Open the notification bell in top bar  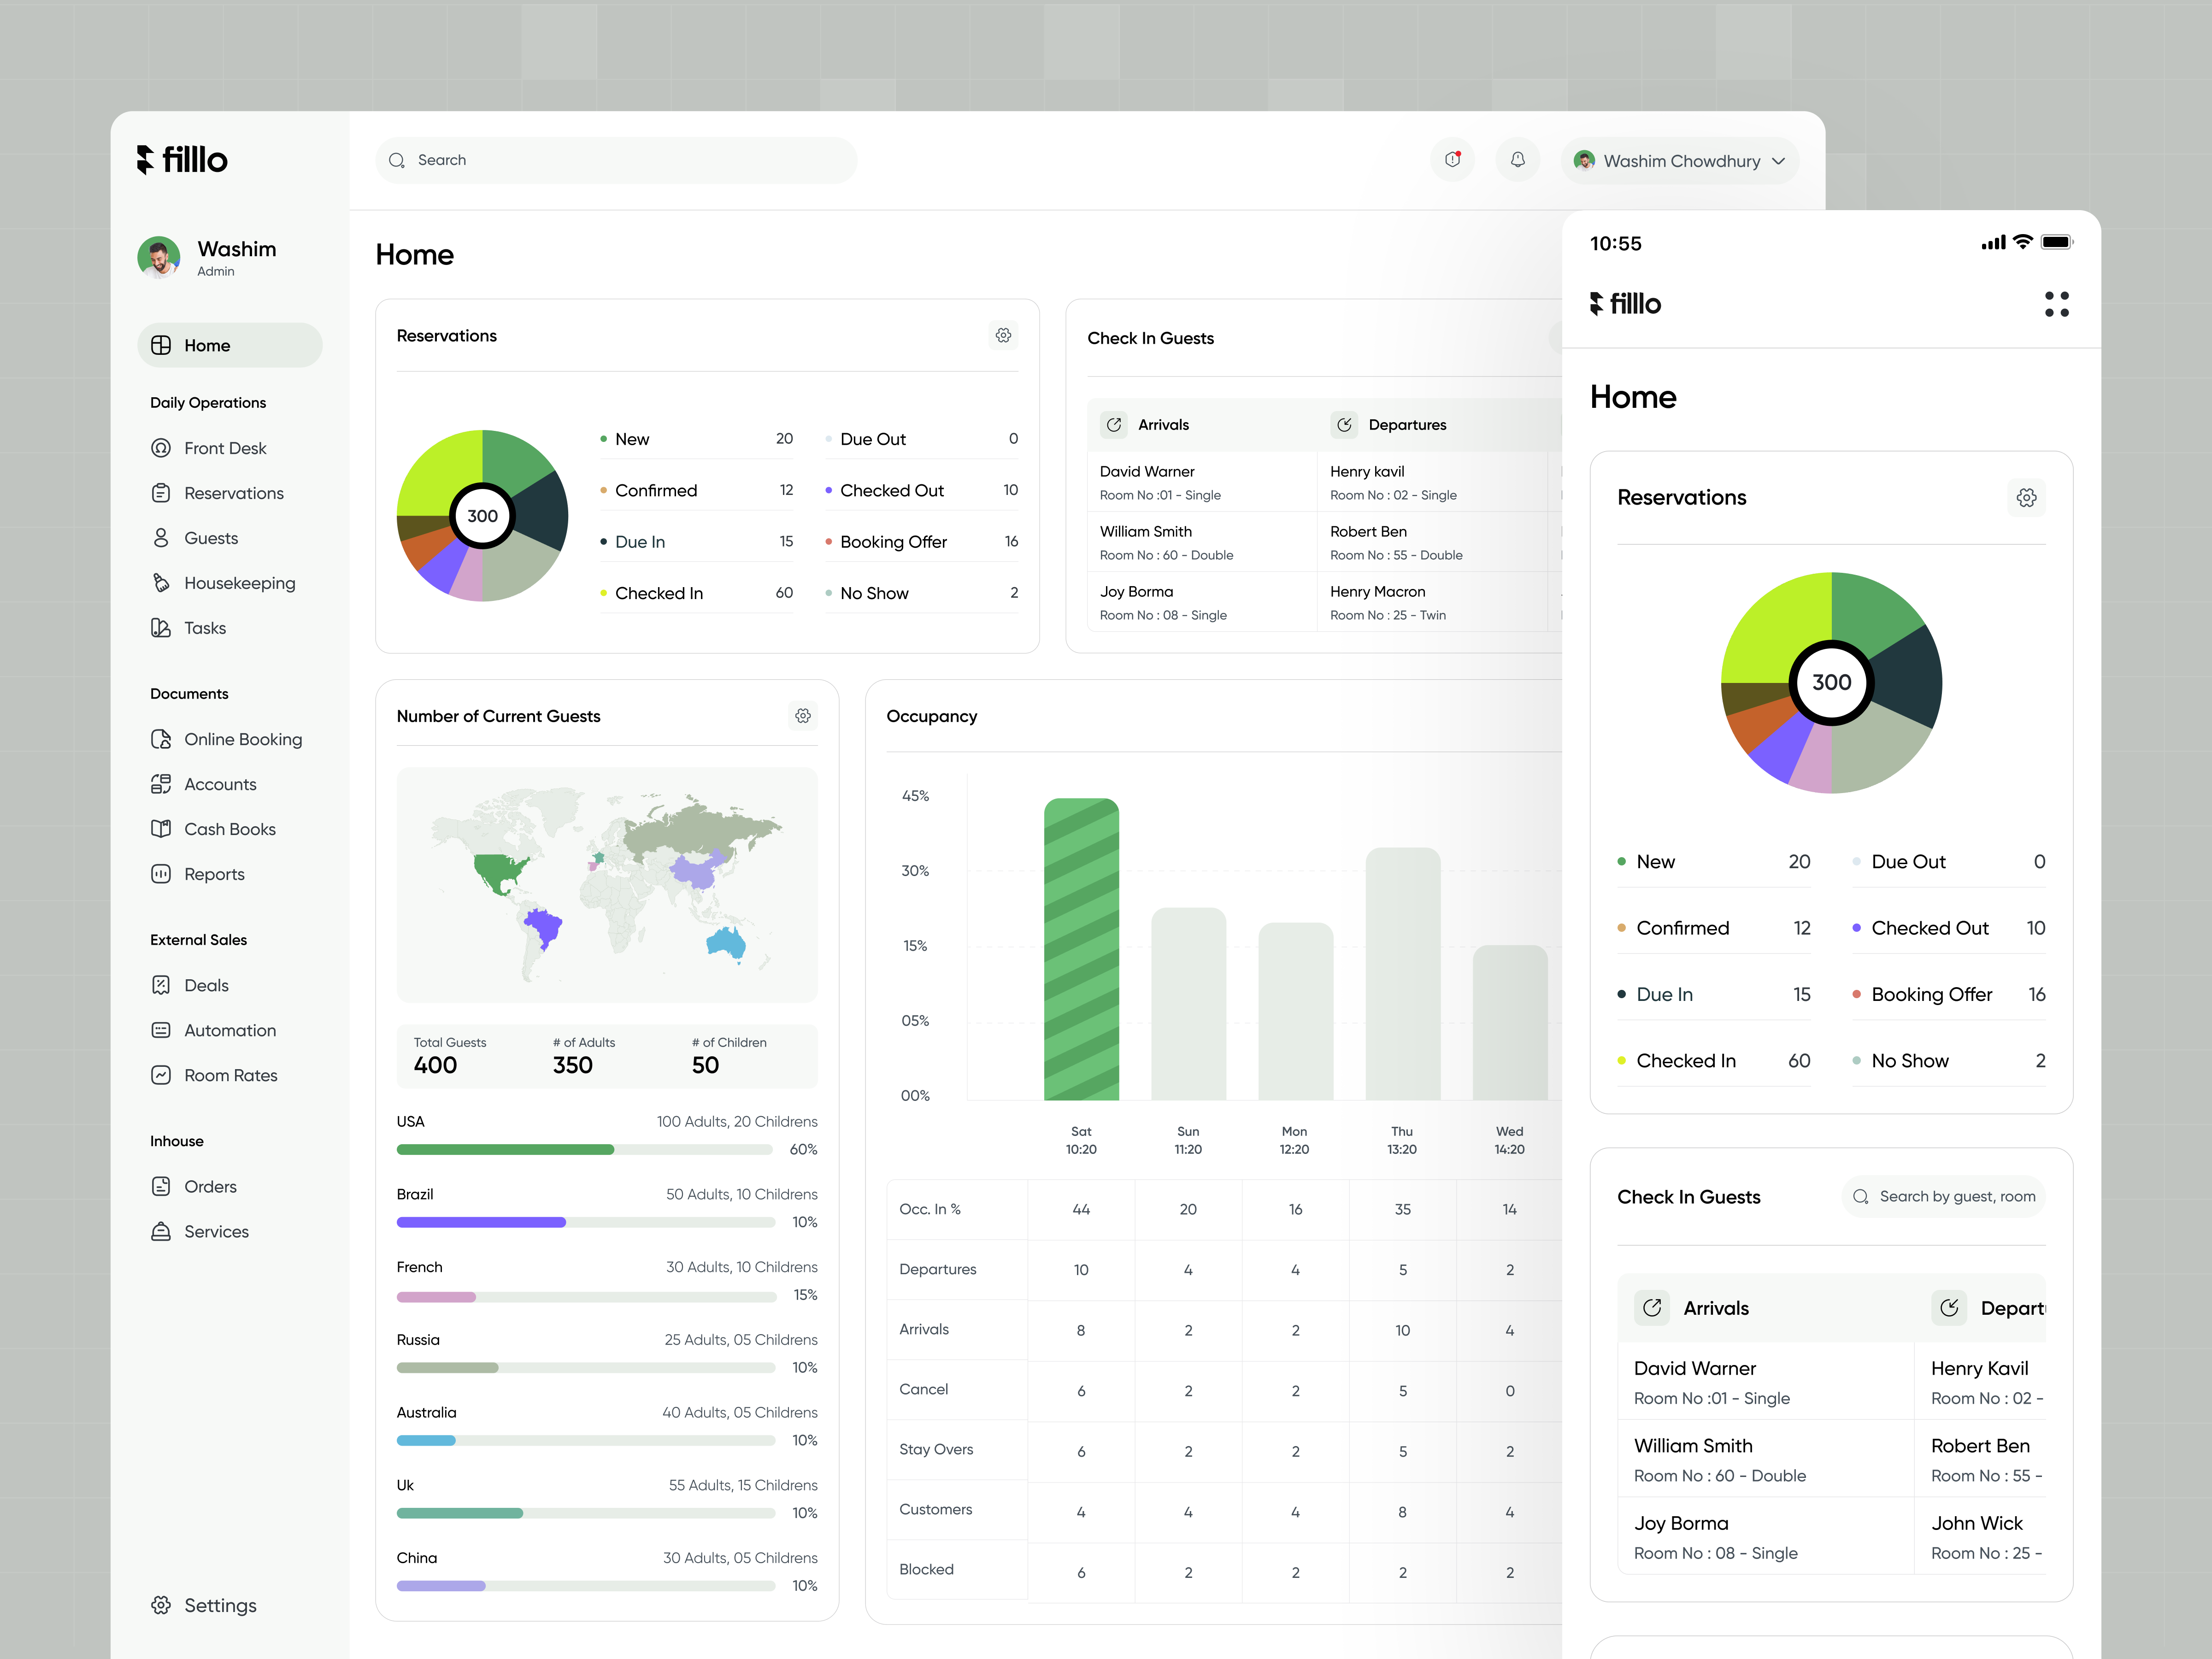(1518, 160)
